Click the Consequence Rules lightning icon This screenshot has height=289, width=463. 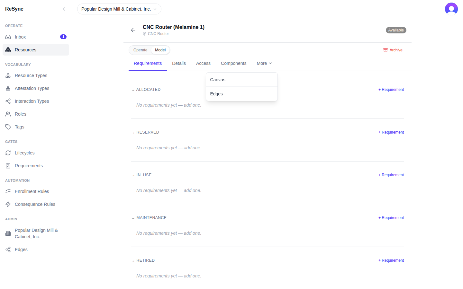pos(8,204)
